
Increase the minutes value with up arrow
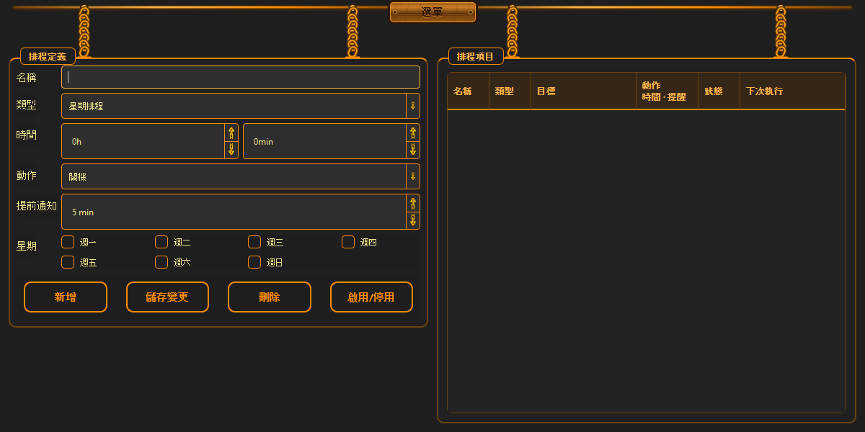click(x=413, y=132)
